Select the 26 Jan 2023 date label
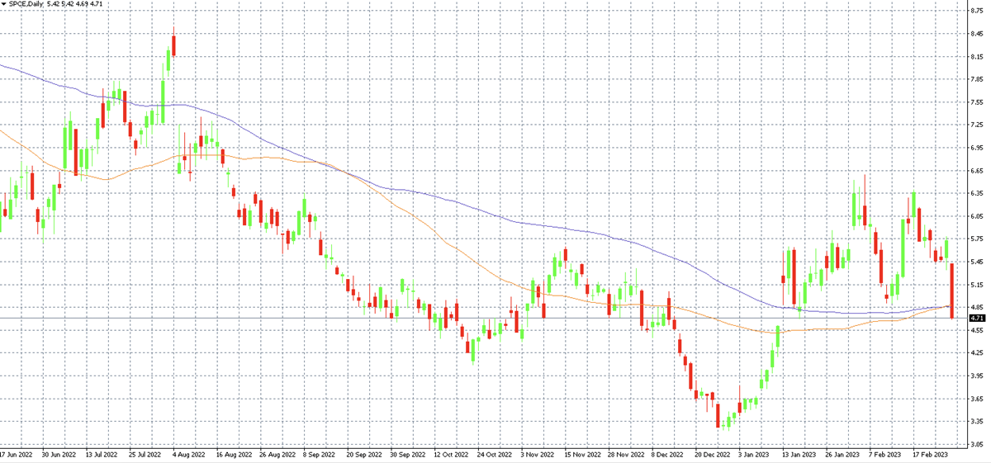 pos(844,454)
